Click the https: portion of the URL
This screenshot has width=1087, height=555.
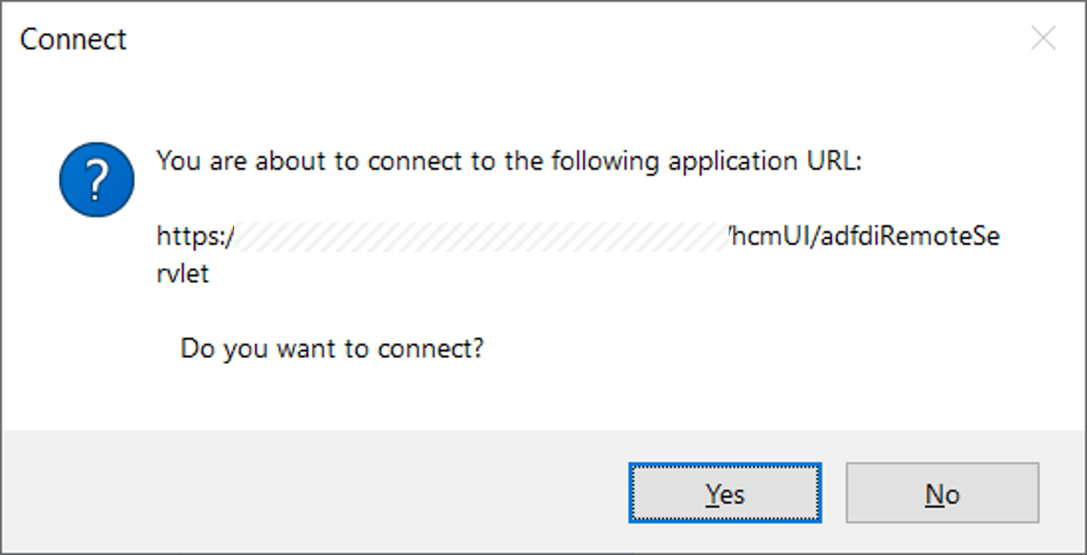click(195, 236)
